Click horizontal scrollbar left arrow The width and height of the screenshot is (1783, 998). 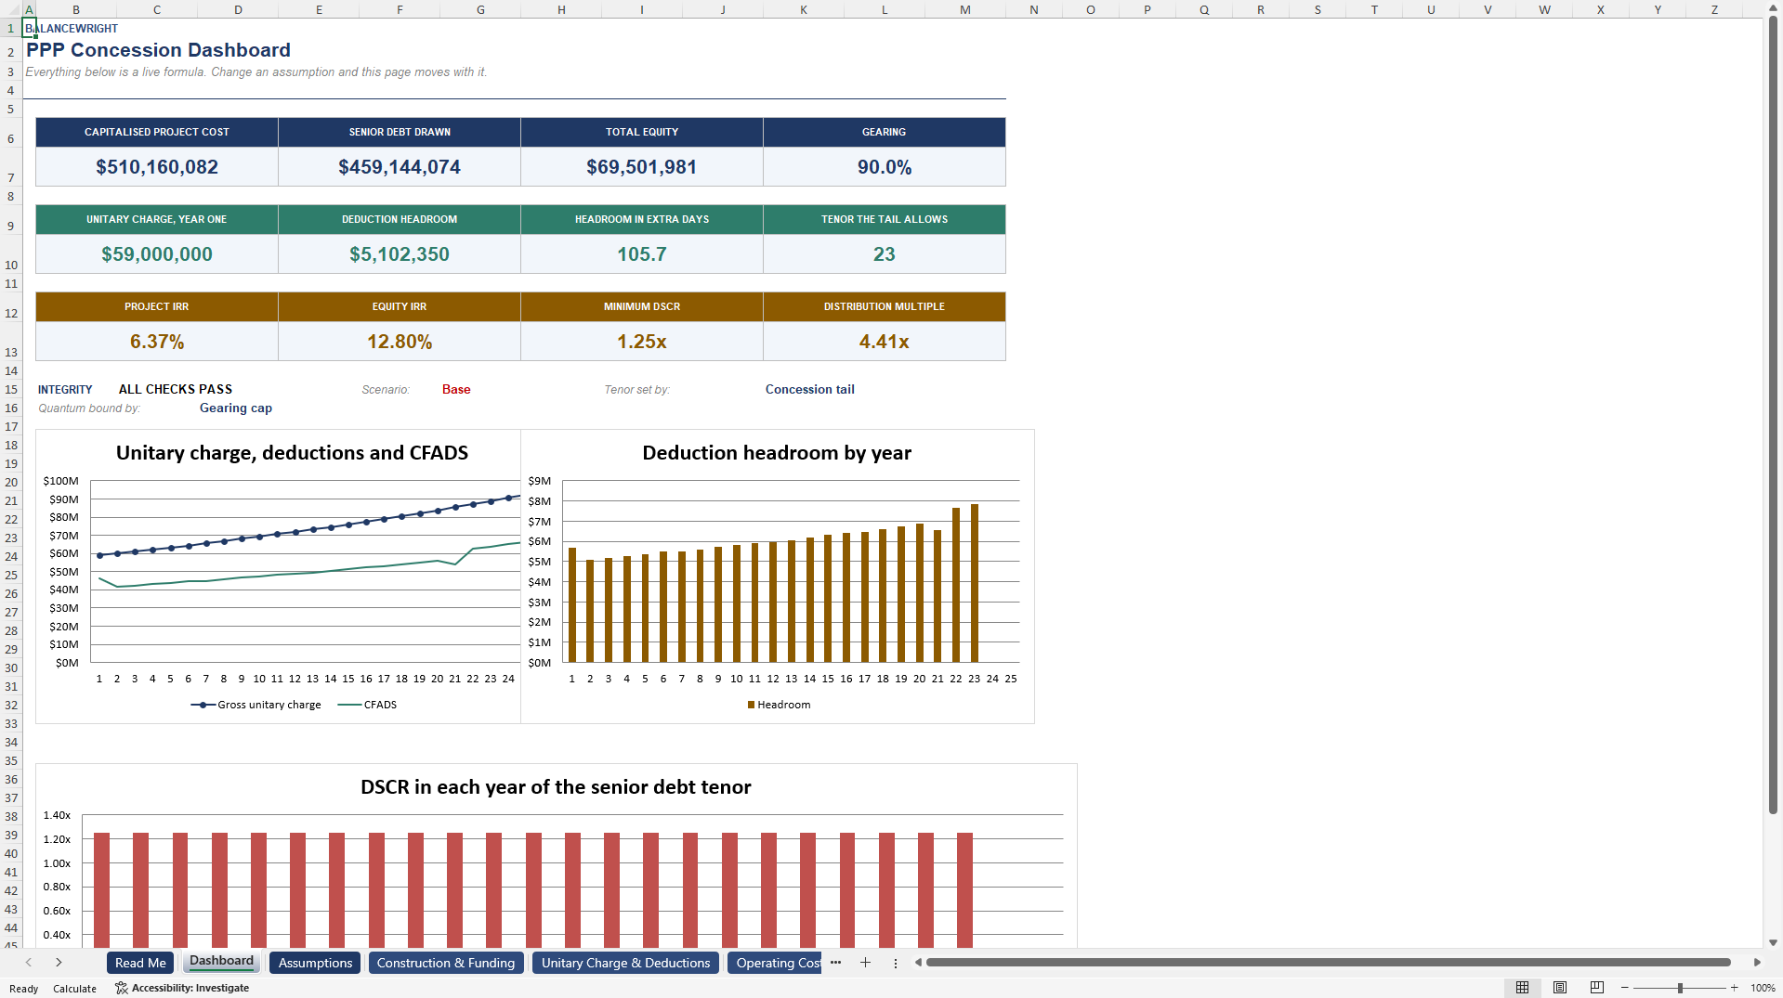(x=918, y=963)
